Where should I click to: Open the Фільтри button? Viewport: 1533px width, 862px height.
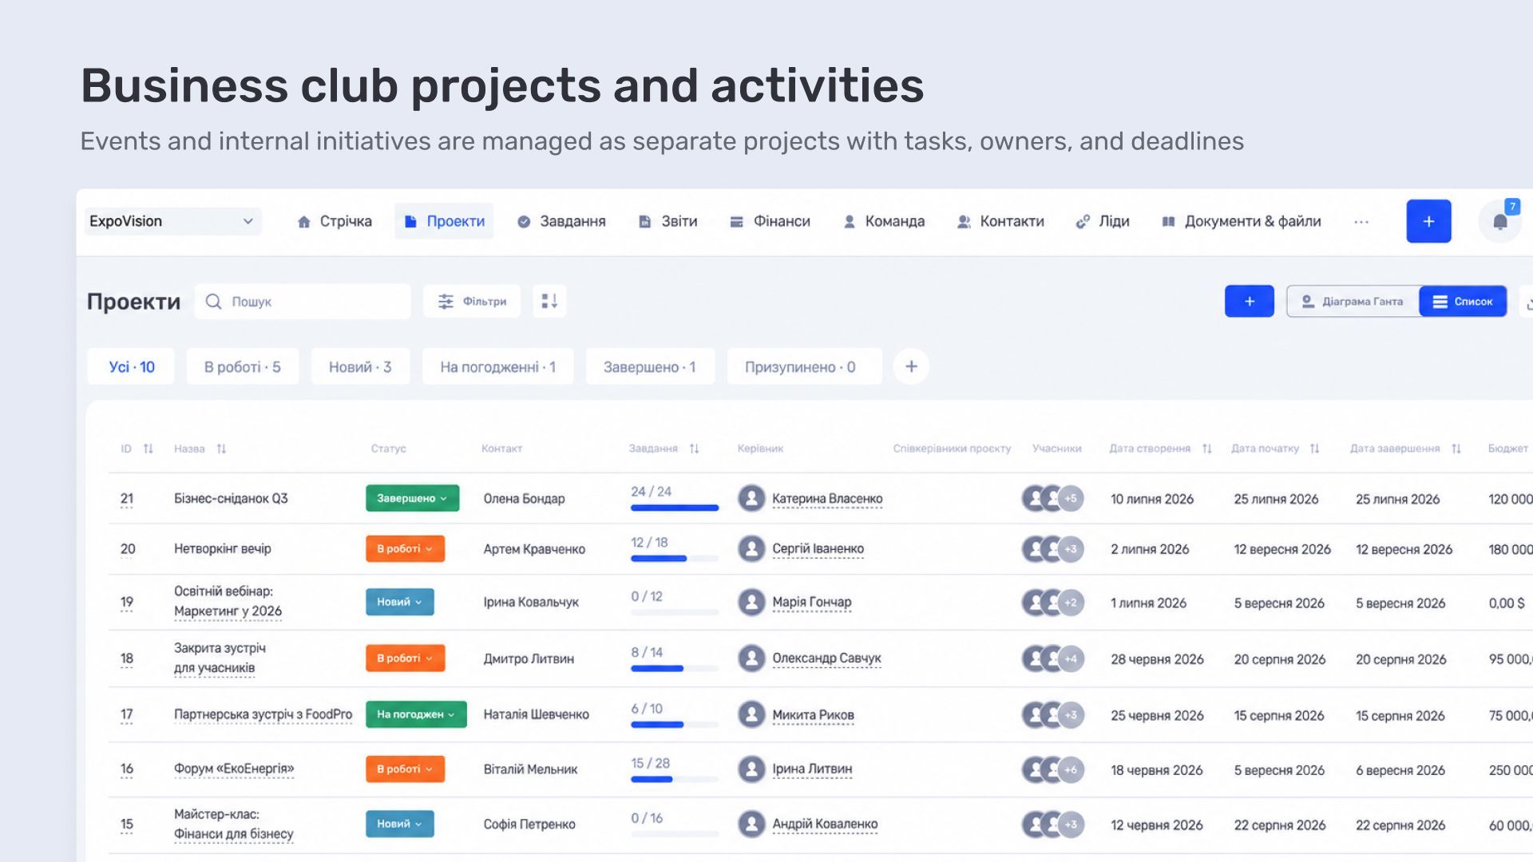pyautogui.click(x=472, y=301)
